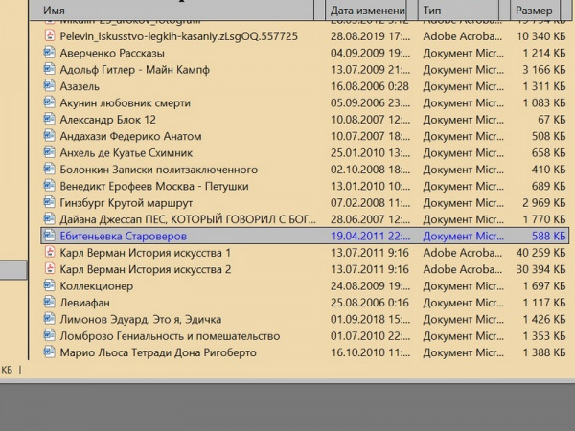
Task: Select the file Ломброзо Гениальность и помешательство
Action: 170,336
